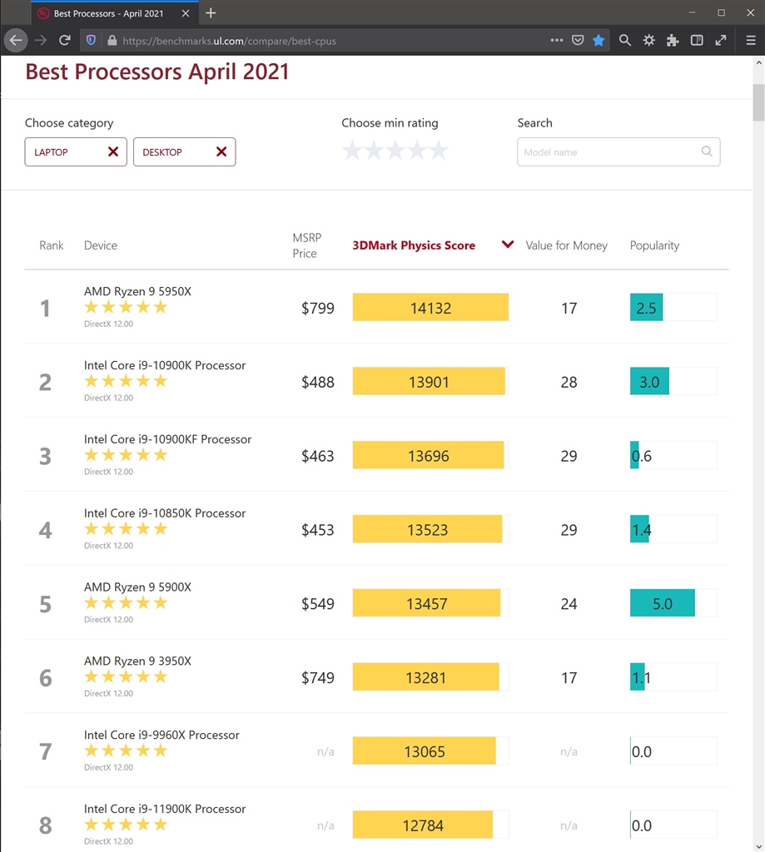Click the Model name search field

tap(608, 152)
